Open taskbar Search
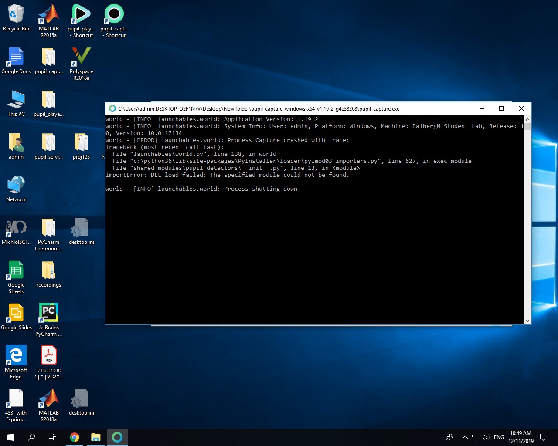 31,437
